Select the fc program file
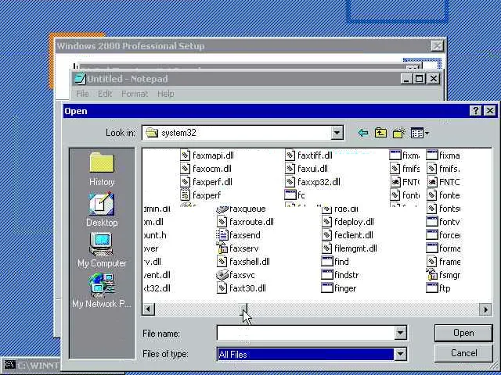 295,195
